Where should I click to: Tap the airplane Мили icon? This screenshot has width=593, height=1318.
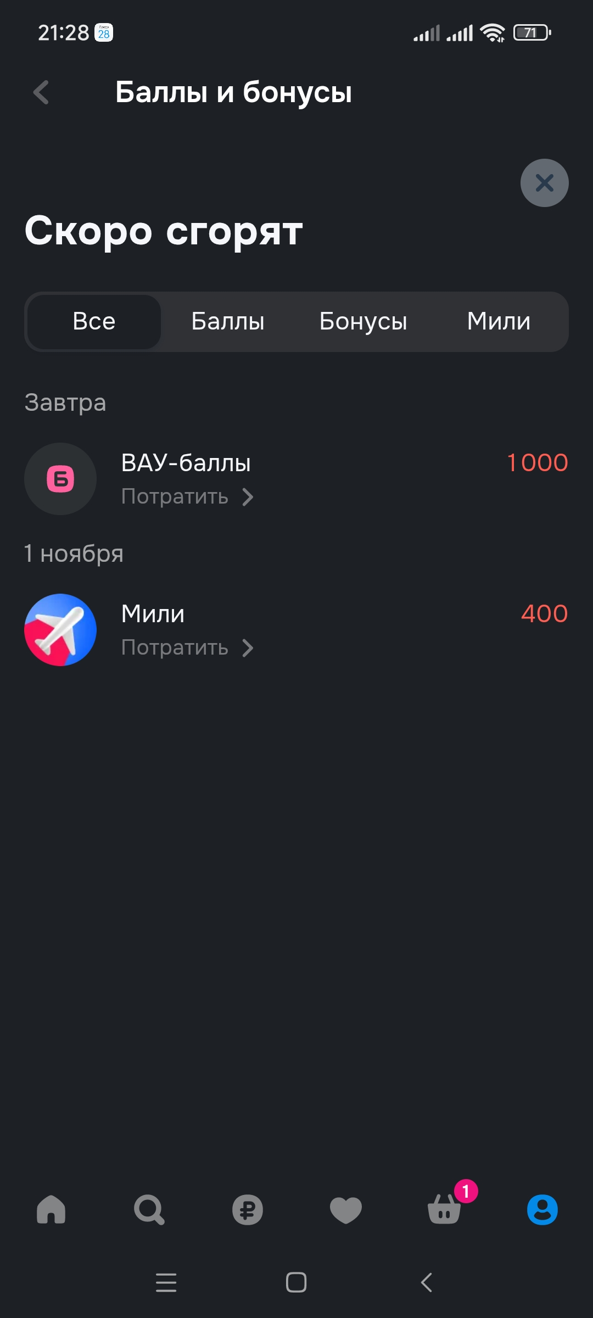tap(60, 630)
